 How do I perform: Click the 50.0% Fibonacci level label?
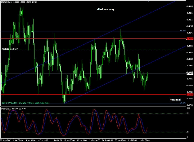183,30
